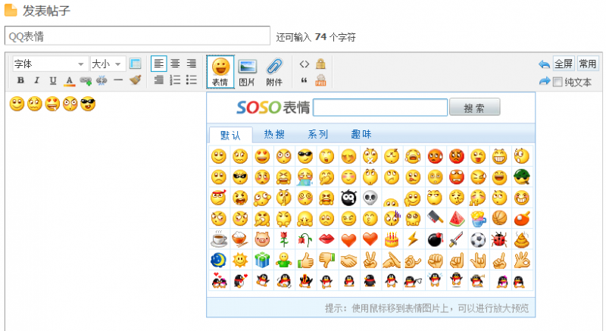Select the 趣味 emoticon tab
This screenshot has height=331, width=606.
coord(361,134)
